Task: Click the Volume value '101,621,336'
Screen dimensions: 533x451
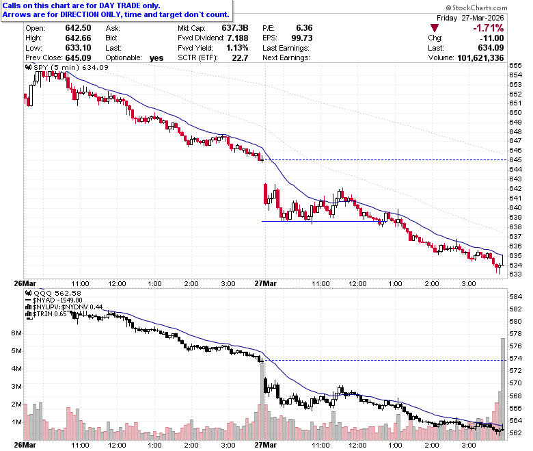Action: point(480,57)
